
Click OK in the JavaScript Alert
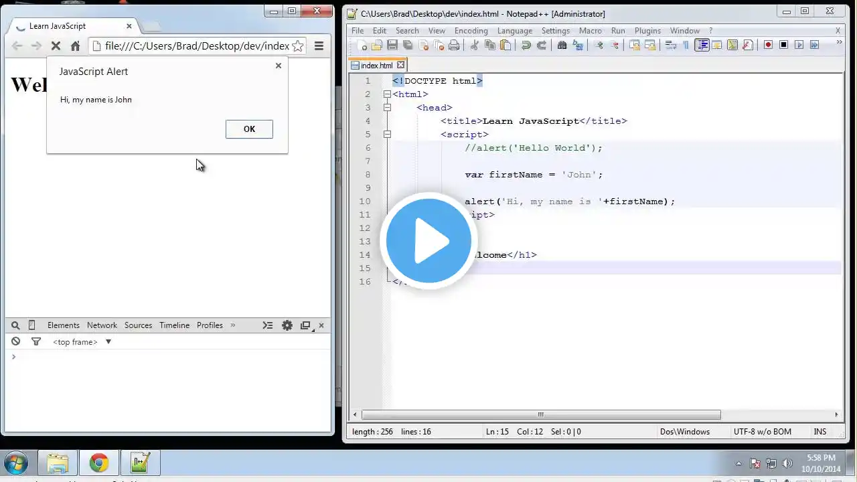point(249,129)
